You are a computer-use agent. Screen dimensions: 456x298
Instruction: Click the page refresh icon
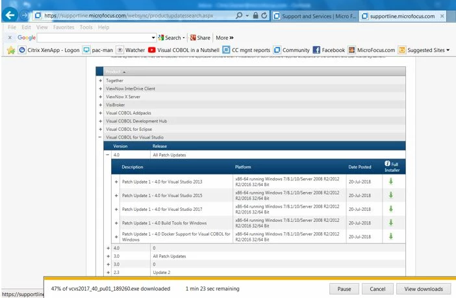[x=264, y=16]
